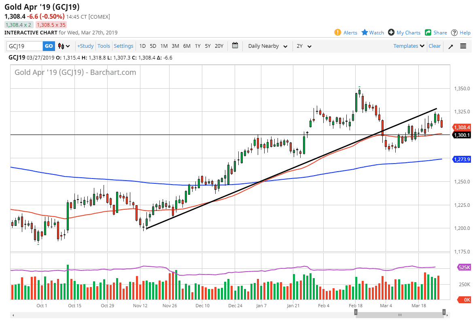475x321 pixels.
Task: Click the Alerts bell icon
Action: [338, 32]
